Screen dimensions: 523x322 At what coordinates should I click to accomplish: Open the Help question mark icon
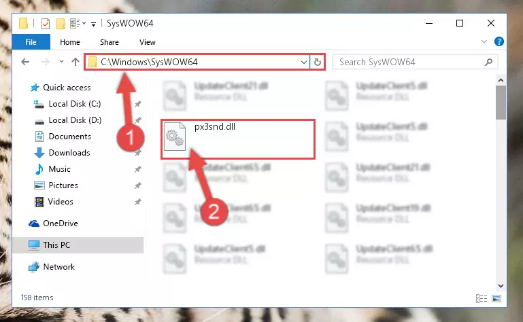pyautogui.click(x=499, y=41)
